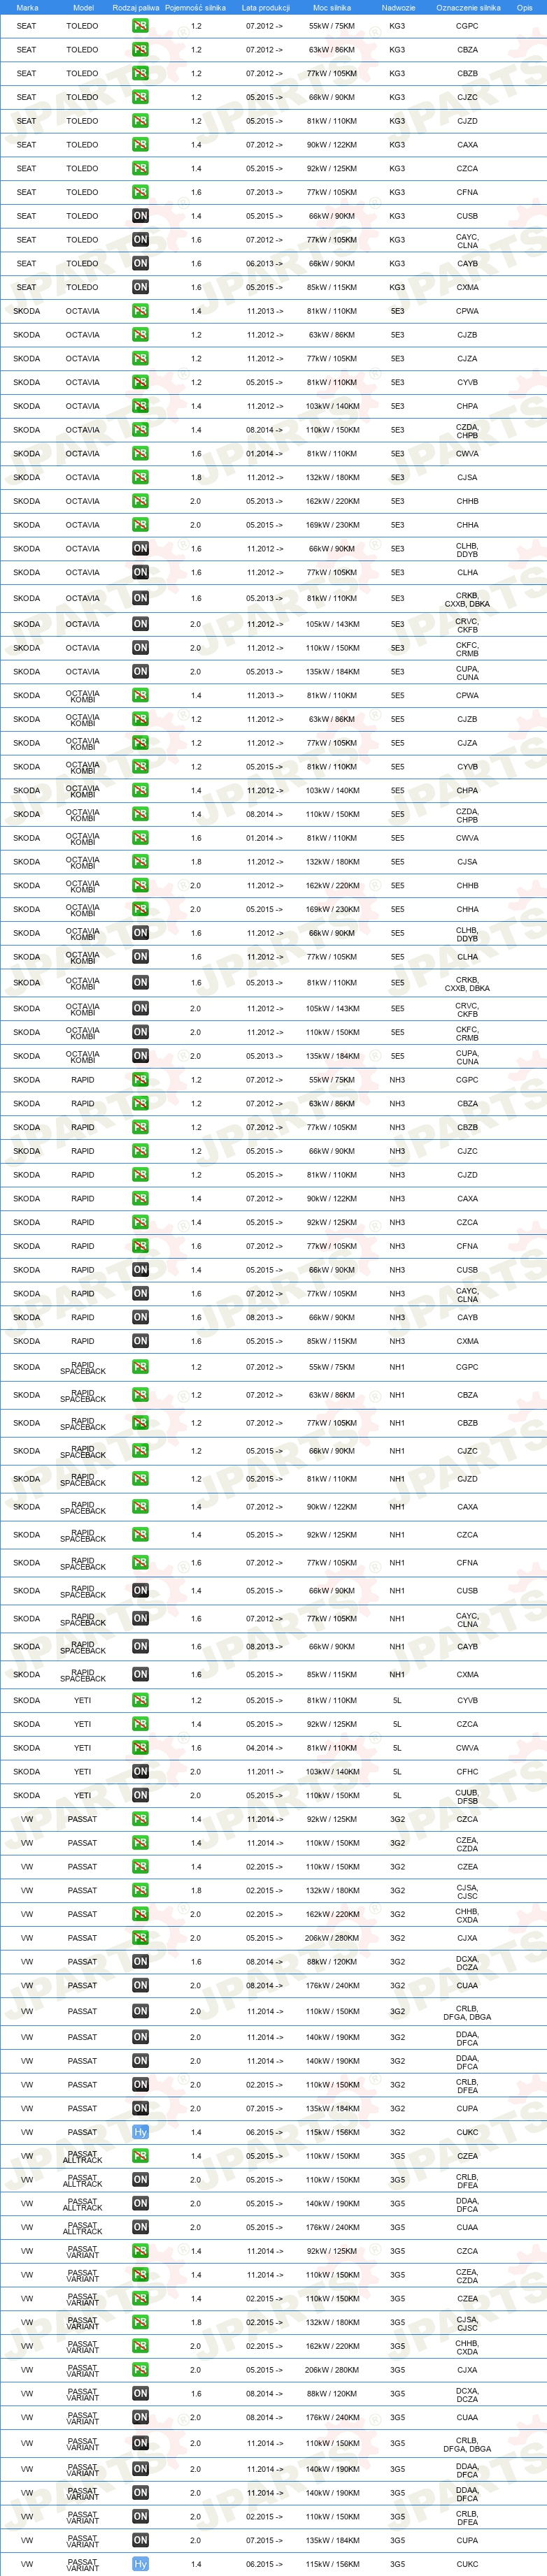The image size is (547, 2576).
Task: Click diesel ON icon in Passat 3G2 CUAA row
Action: (x=140, y=1985)
